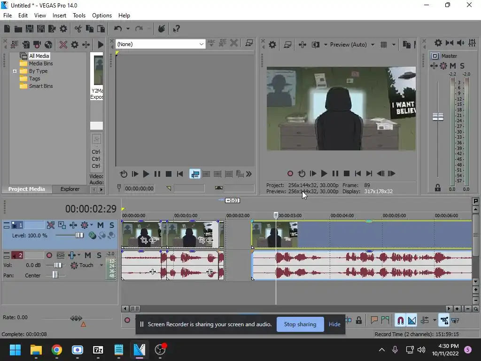The image size is (481, 361).
Task: Toggle Enable Snapping magnet button
Action: pyautogui.click(x=401, y=321)
